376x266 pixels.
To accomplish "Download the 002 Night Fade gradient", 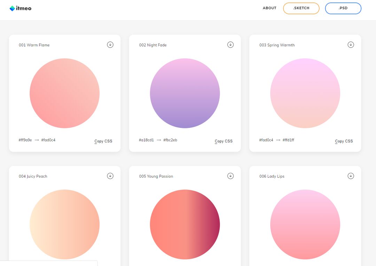I will point(230,45).
